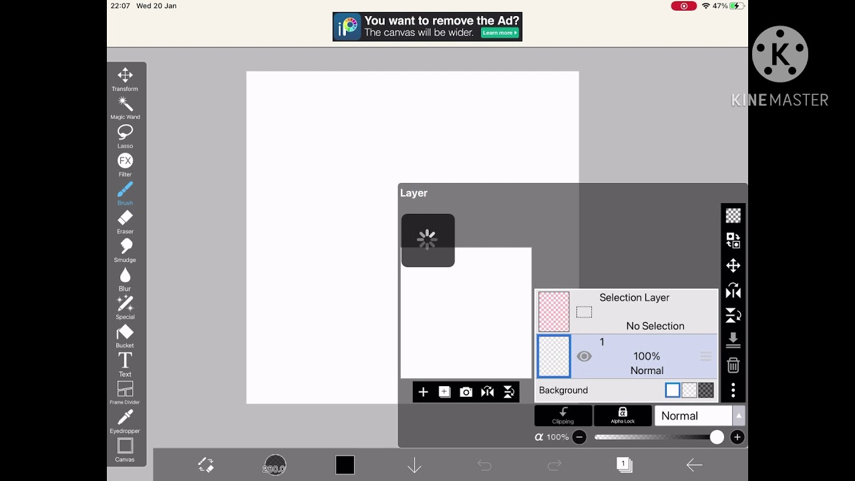Decrease opacity with minus button
This screenshot has height=481, width=855.
click(x=579, y=437)
